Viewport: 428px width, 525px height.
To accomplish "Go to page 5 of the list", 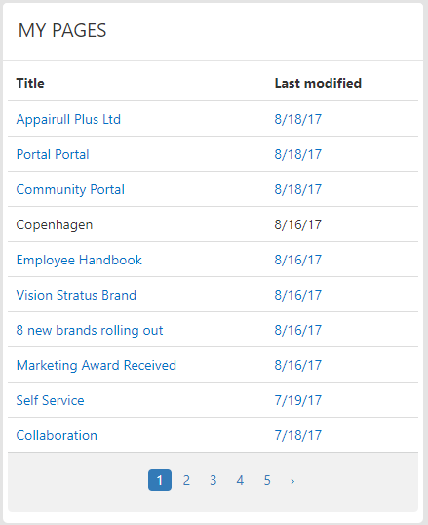I will (x=267, y=480).
